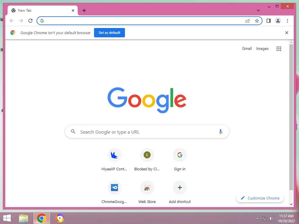Click the magnifier icon in search box
The width and height of the screenshot is (299, 224).
click(x=73, y=132)
